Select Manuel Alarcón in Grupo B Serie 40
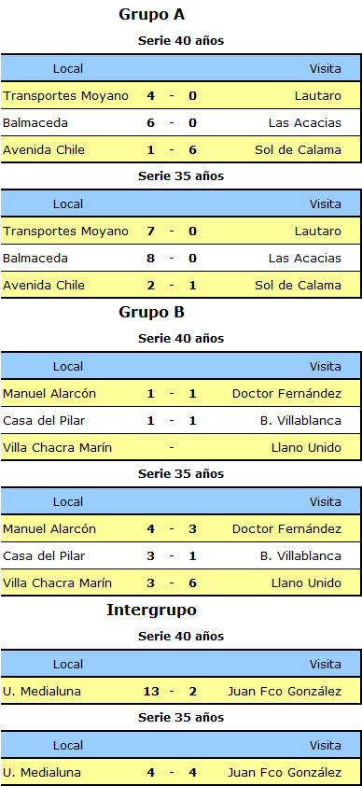362x786 pixels. (49, 394)
